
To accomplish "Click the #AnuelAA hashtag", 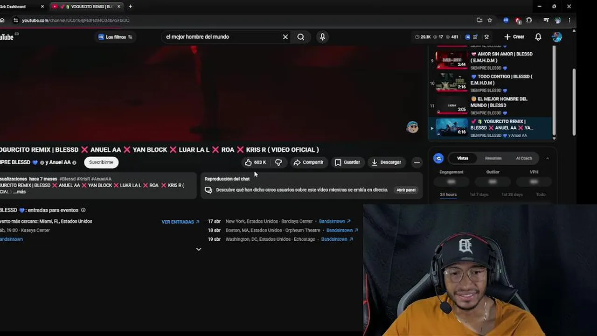I will (x=101, y=179).
